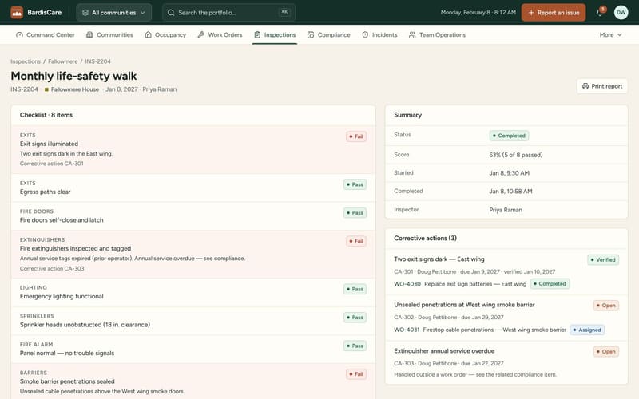Viewport: 639px width, 399px height.
Task: Click Pass badge on Sprinkler heads unobstructed
Action: [355, 317]
